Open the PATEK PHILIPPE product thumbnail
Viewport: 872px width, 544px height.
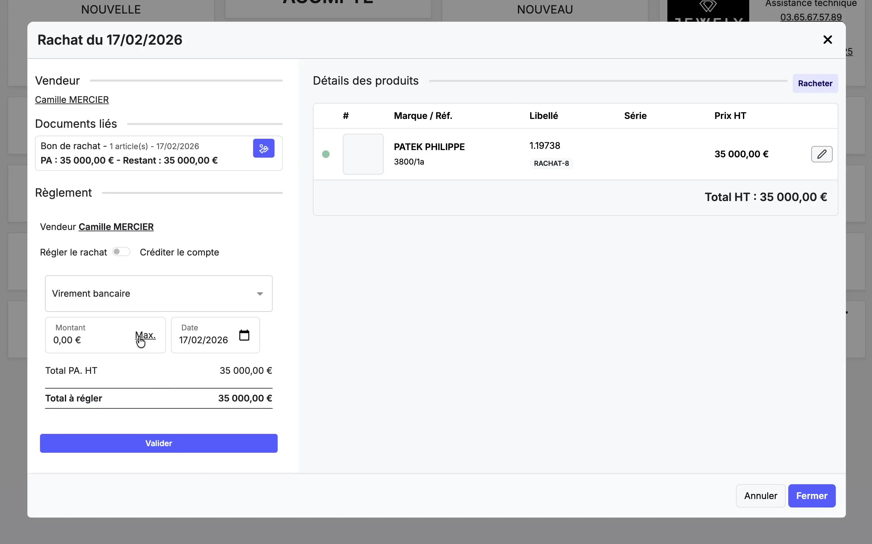363,154
